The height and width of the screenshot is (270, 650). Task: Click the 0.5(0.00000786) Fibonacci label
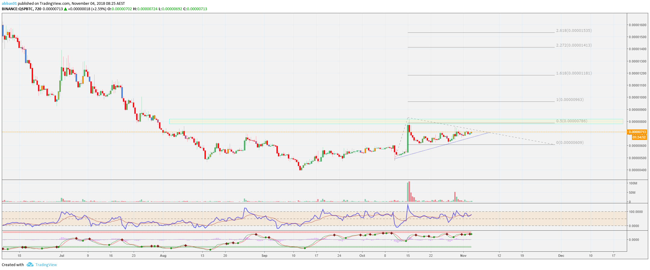(x=572, y=121)
